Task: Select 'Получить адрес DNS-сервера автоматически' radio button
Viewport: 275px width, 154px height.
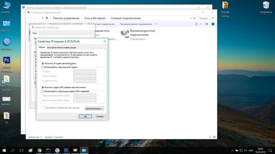Action: click(x=43, y=87)
